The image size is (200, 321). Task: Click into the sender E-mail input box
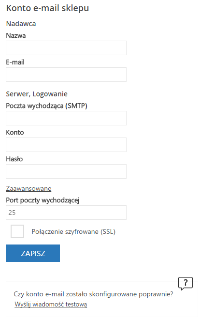(x=66, y=75)
